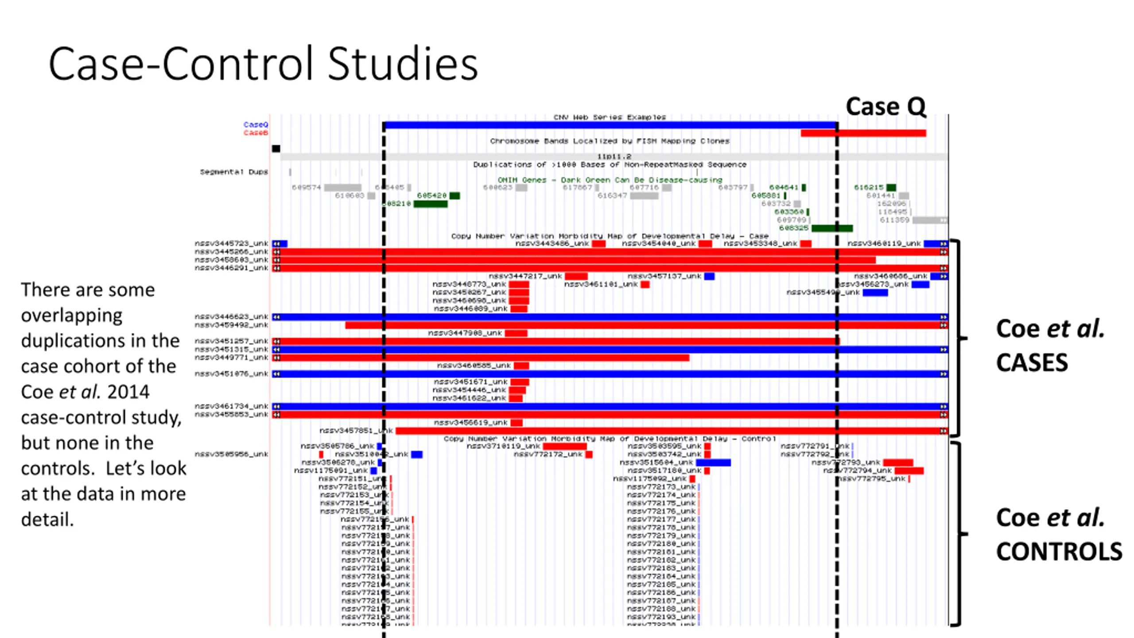Click the right arrow on nssv3446623_unk bar
The width and height of the screenshot is (1134, 638).
pyautogui.click(x=943, y=317)
